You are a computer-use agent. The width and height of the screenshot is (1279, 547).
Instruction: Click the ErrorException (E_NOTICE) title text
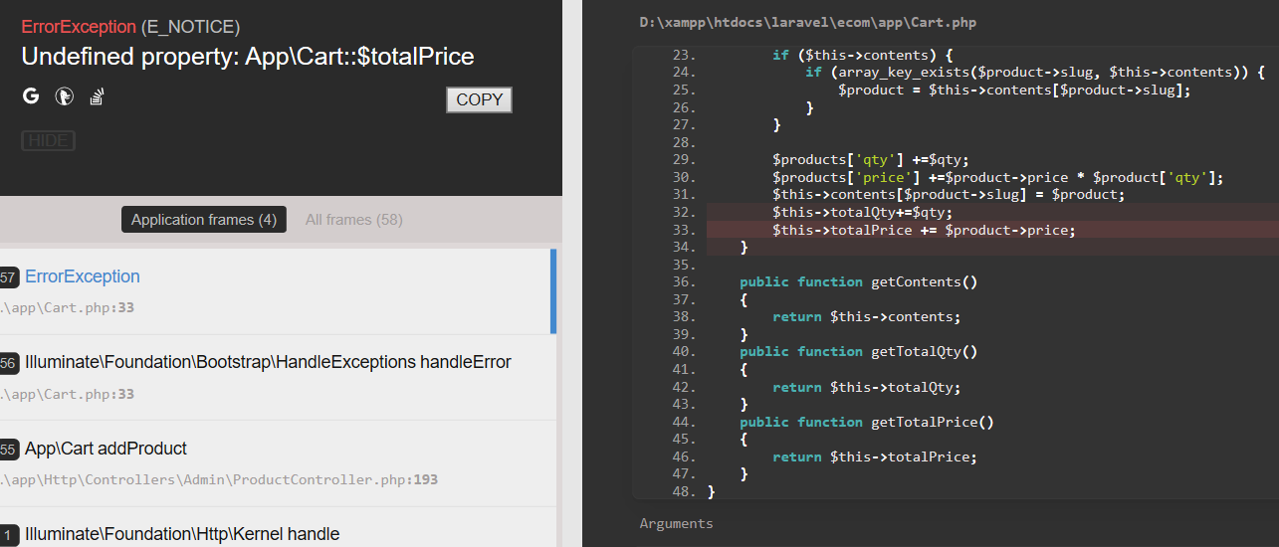point(130,27)
